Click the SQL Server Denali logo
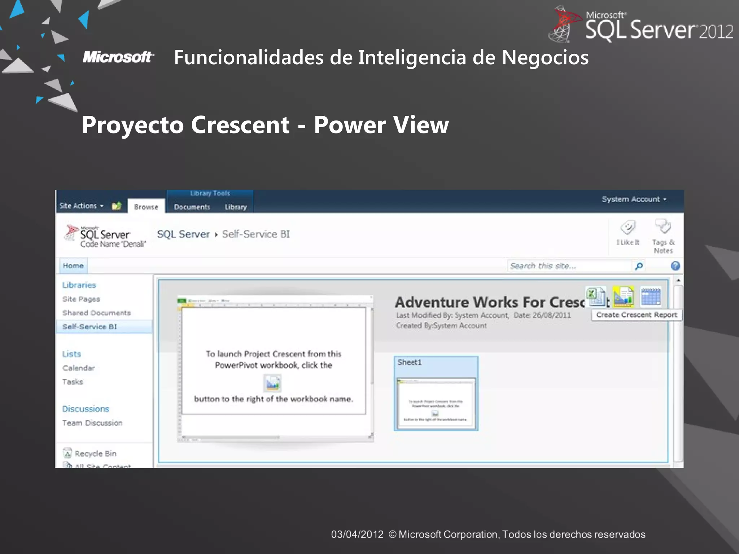The width and height of the screenshot is (739, 554). click(x=105, y=237)
